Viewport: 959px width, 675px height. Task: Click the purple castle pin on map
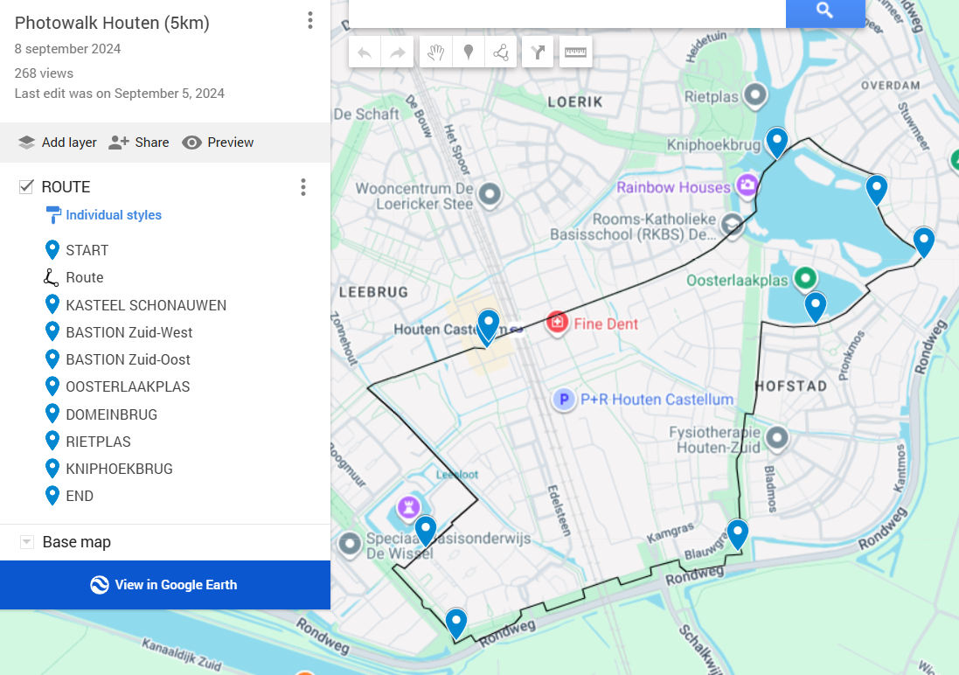(408, 507)
